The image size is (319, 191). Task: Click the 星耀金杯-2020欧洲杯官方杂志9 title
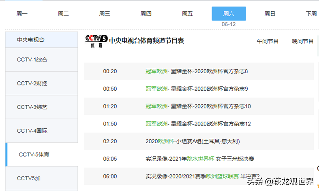click(209, 89)
